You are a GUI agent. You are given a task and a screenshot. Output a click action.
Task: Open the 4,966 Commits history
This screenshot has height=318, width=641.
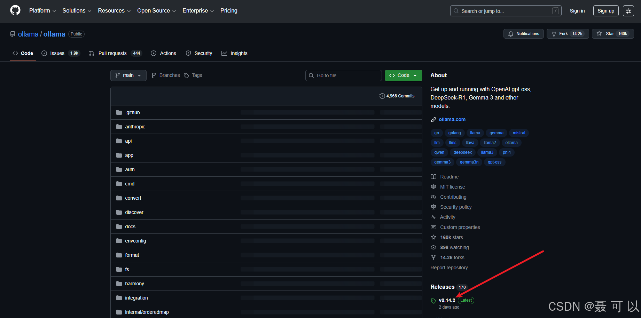tap(397, 96)
